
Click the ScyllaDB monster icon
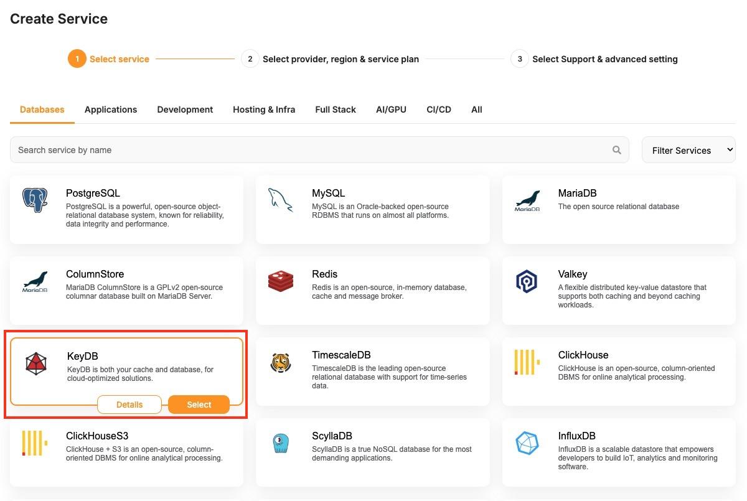coord(281,443)
